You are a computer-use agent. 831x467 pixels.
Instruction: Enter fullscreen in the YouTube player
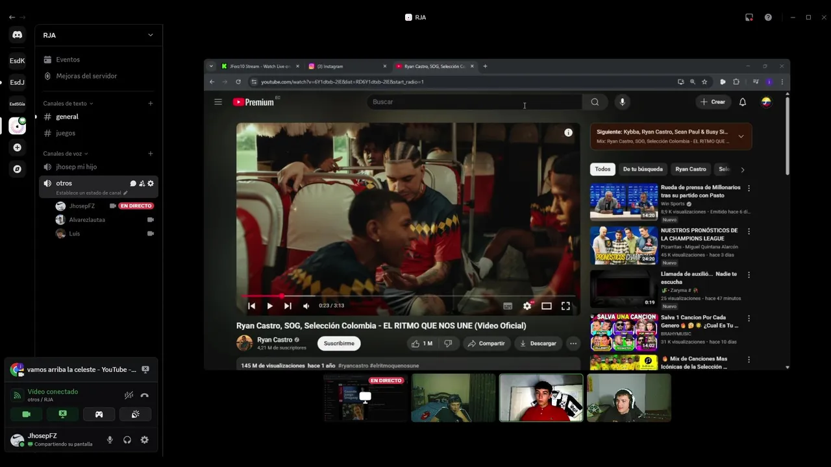565,306
